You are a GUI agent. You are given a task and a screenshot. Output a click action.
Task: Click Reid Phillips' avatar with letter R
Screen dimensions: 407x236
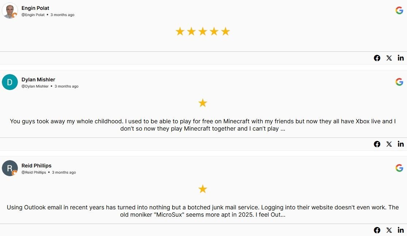10,168
